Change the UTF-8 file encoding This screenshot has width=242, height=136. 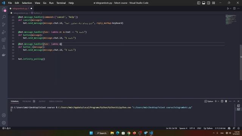(x=192, y=128)
